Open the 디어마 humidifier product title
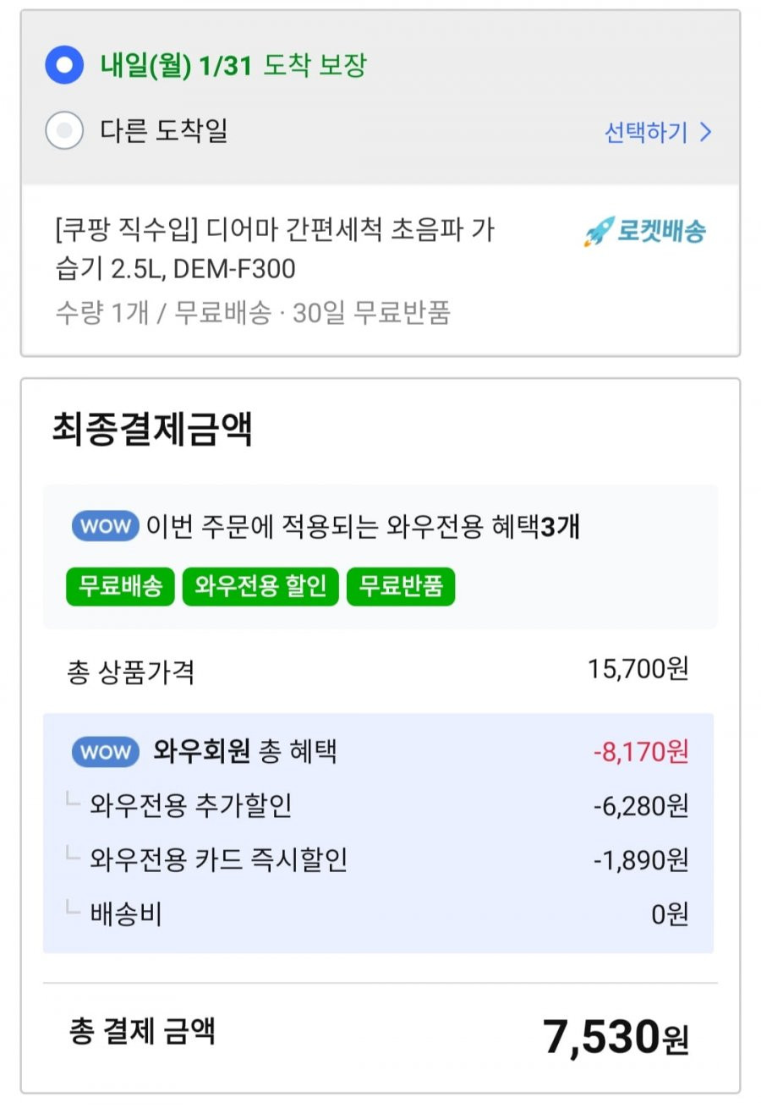This screenshot has width=761, height=1108. [273, 250]
